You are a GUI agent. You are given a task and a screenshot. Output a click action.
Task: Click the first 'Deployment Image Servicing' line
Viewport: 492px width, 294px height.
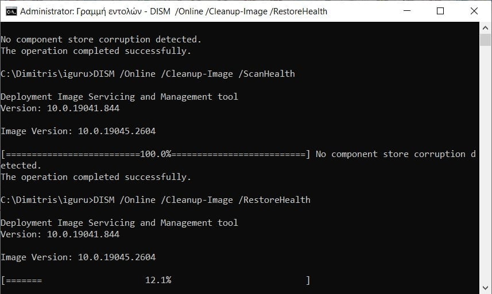point(119,97)
